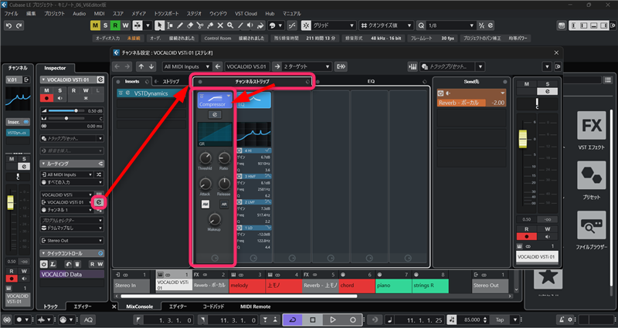Toggle global Mute M button in toolbar
The height and width of the screenshot is (328, 618).
click(95, 25)
